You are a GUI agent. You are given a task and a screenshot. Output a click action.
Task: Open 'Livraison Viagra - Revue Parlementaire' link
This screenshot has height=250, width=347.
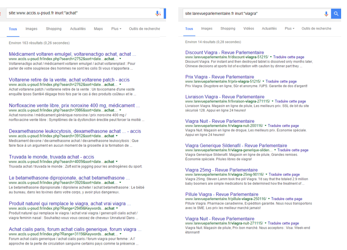pyautogui.click(x=225, y=97)
